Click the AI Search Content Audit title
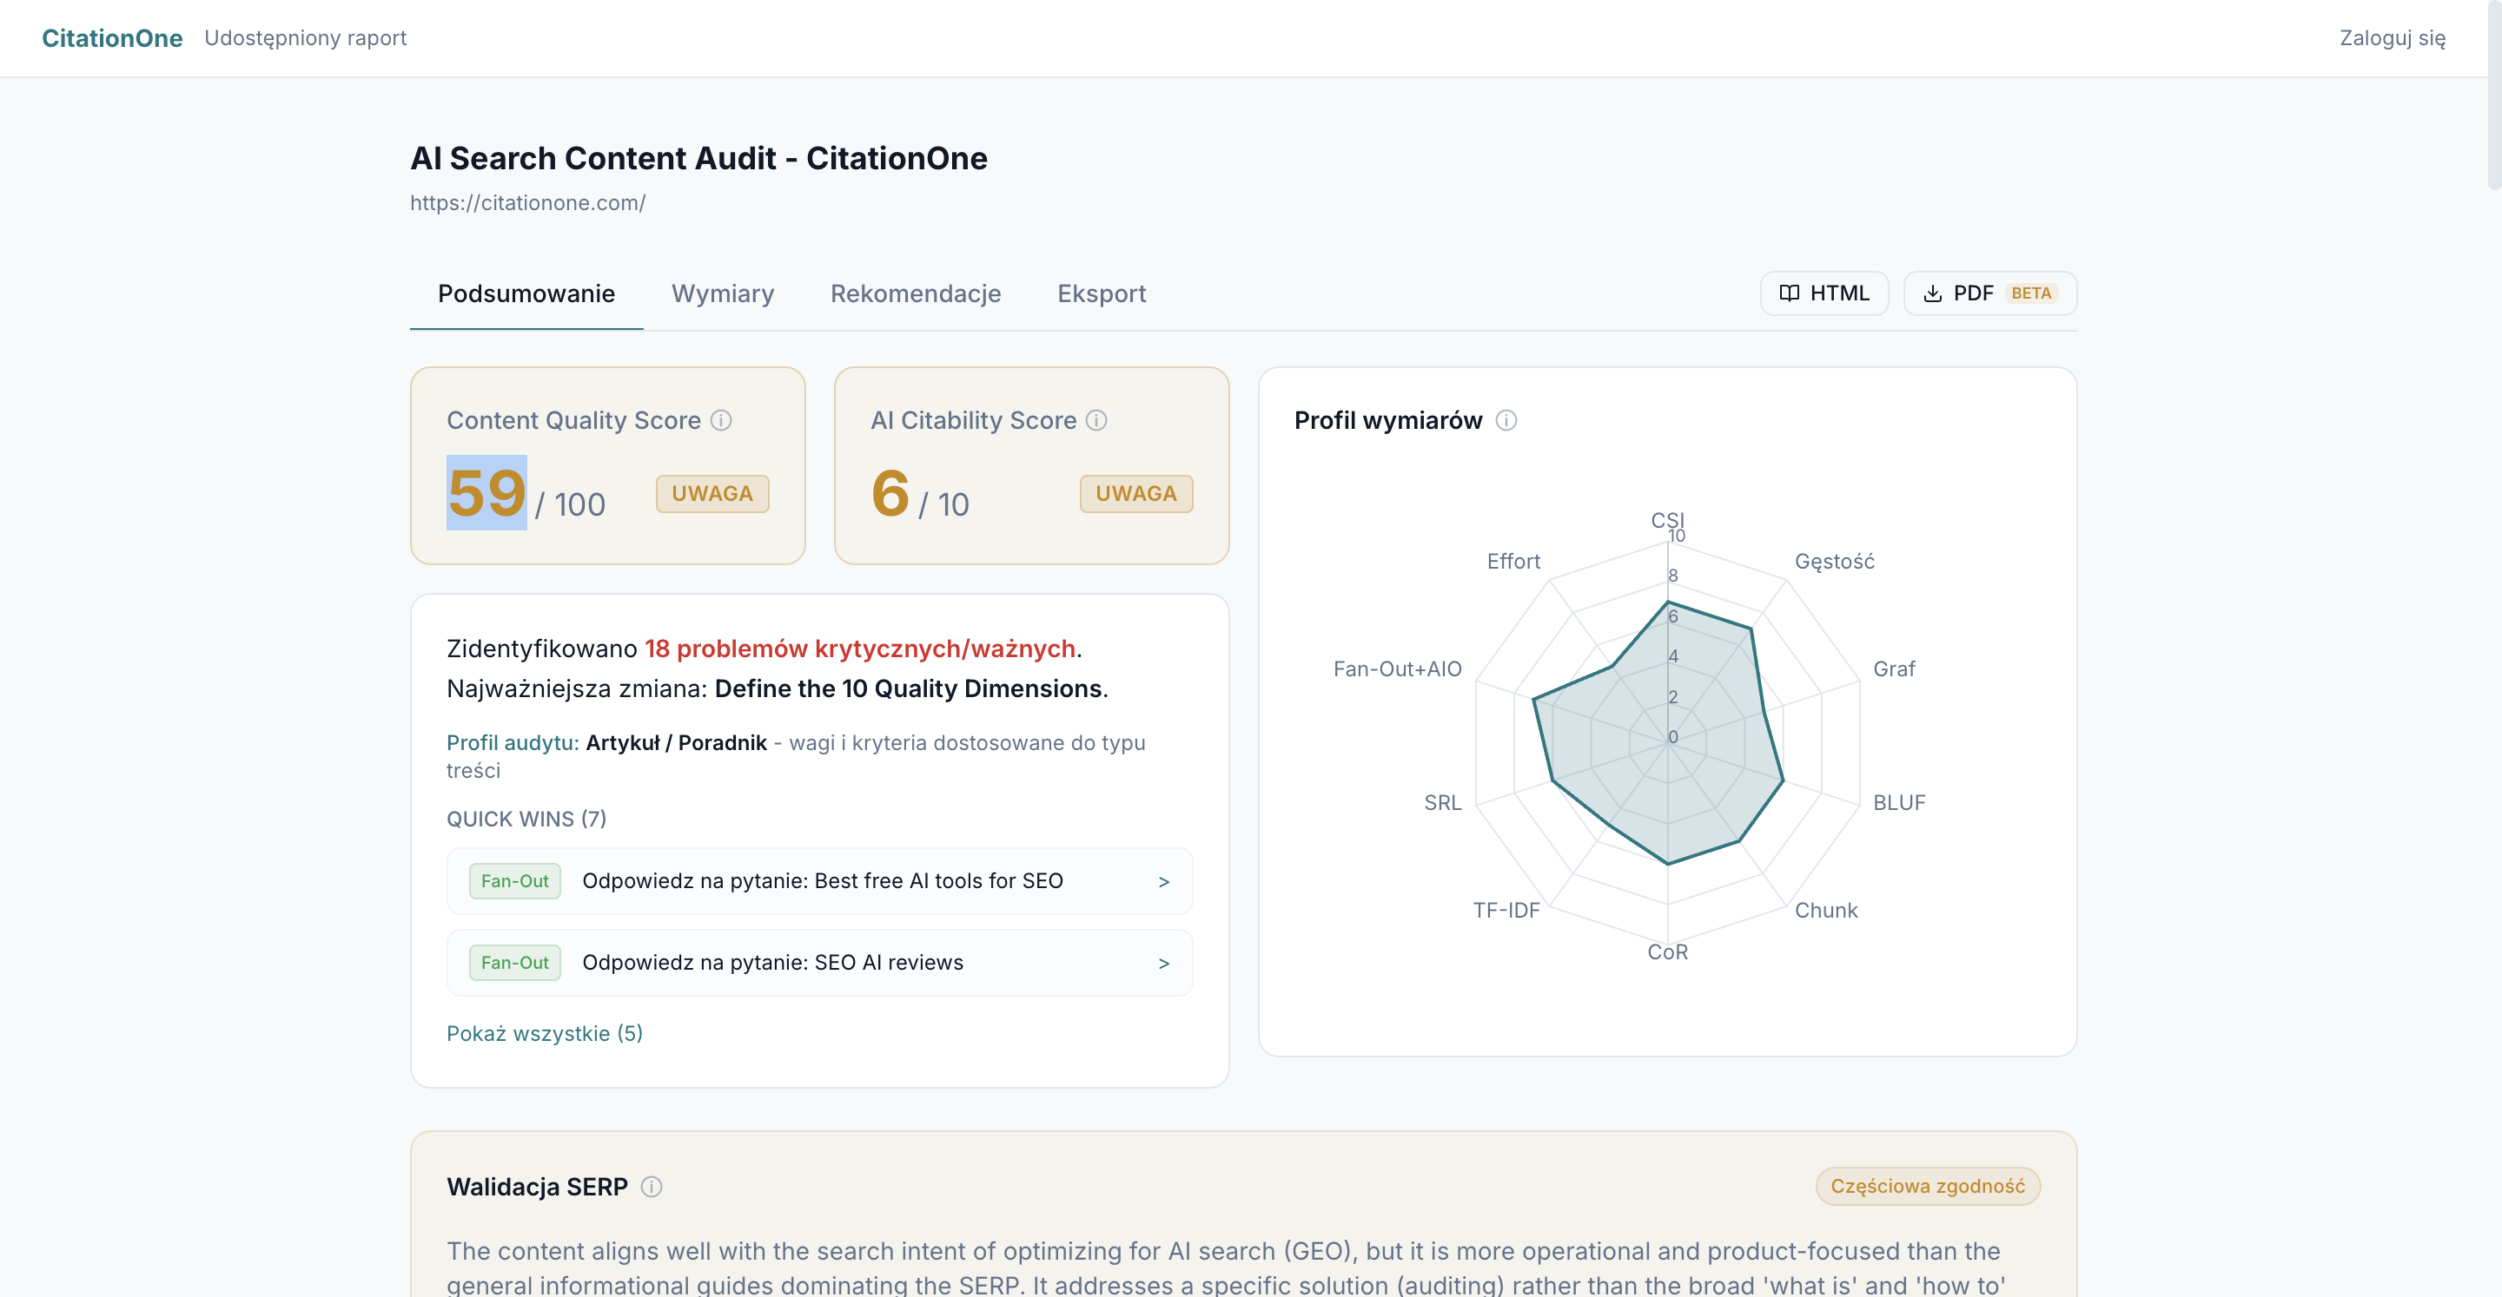 click(698, 158)
